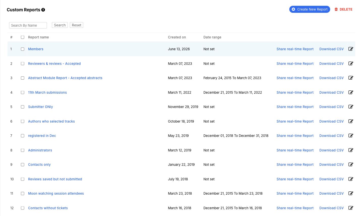The image size is (358, 216).
Task: Click the June 13, 2026 date cell
Action: (x=179, y=49)
